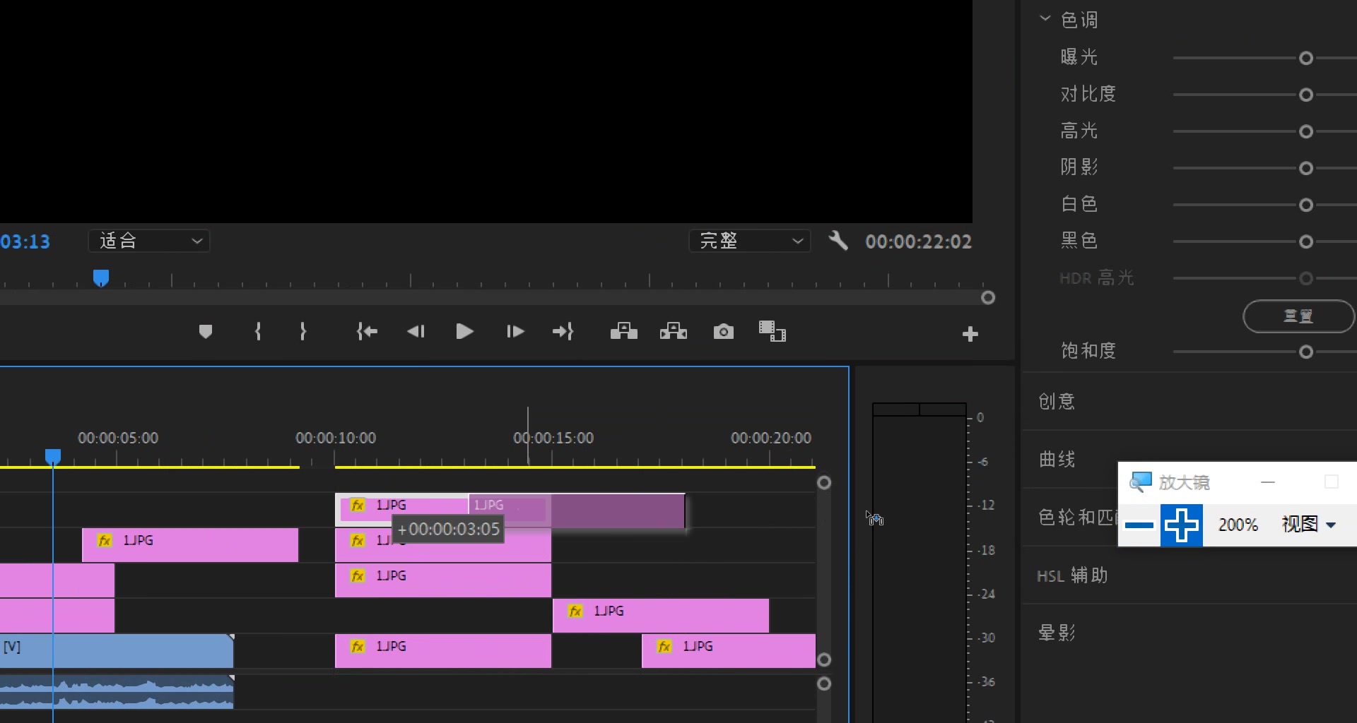Adjust the 黑色 slider handle
Image resolution: width=1357 pixels, height=723 pixels.
pos(1306,242)
